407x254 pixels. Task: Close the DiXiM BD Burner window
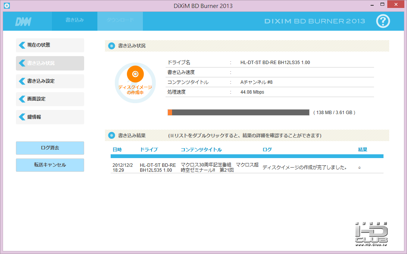[x=396, y=5]
